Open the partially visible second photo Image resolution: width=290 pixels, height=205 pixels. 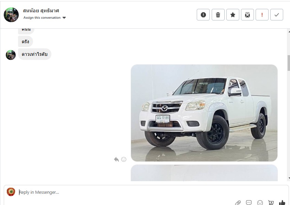tap(204, 173)
